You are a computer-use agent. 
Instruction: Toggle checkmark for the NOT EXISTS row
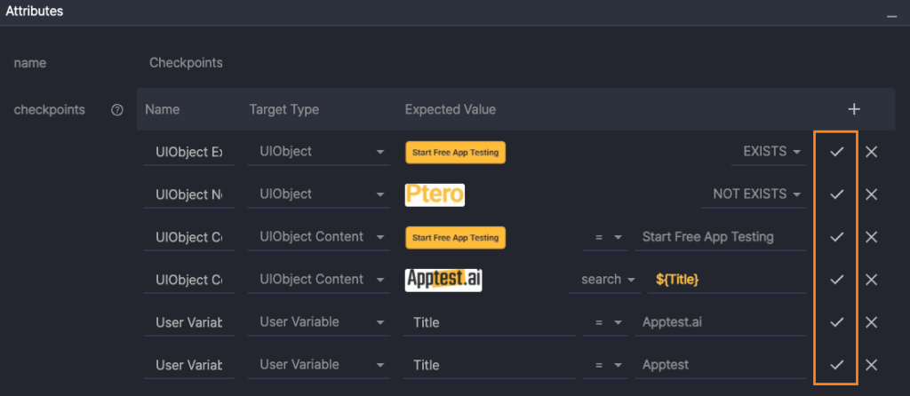click(x=836, y=194)
